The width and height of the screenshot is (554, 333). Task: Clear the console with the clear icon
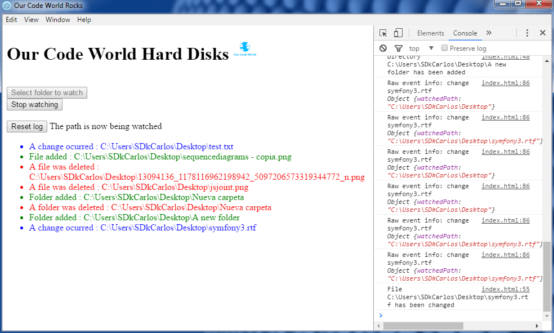click(x=383, y=48)
